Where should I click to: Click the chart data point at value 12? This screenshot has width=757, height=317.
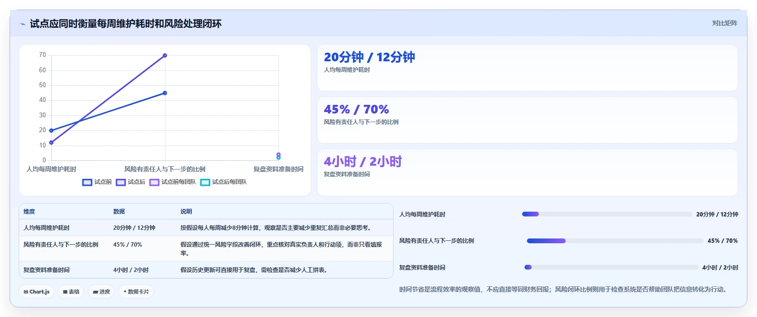(x=51, y=142)
